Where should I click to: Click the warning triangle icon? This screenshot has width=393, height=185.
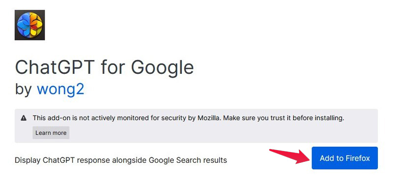coord(24,118)
